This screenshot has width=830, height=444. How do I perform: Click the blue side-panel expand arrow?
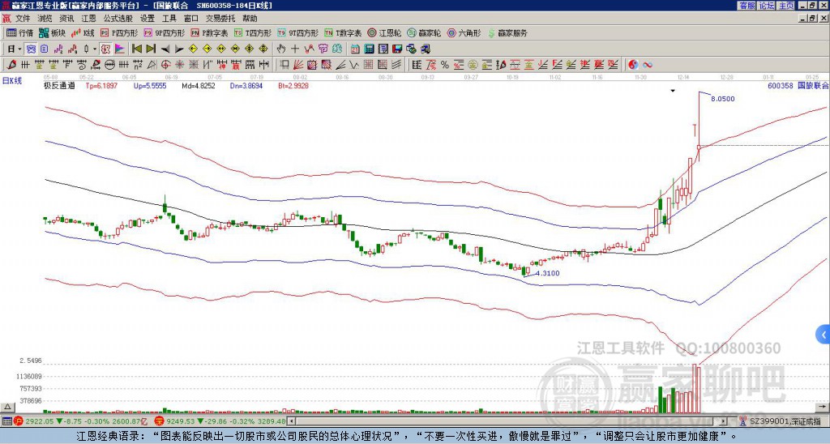click(x=824, y=335)
